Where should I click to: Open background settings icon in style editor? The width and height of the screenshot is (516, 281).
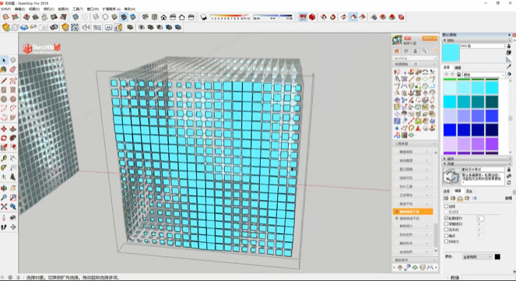(x=460, y=198)
